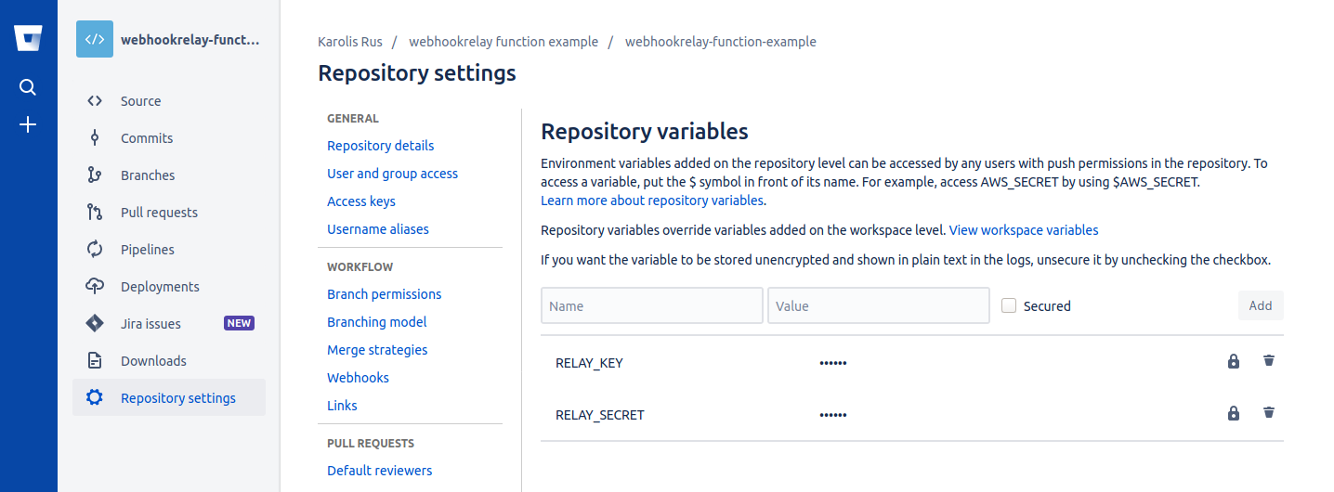Open View workspace variables link

tap(1024, 230)
